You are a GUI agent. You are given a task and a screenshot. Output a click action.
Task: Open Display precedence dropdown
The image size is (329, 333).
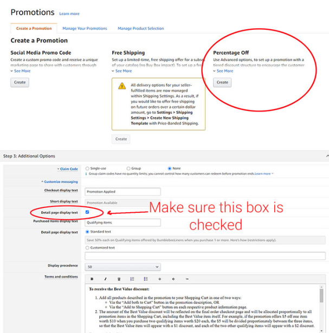tap(122, 267)
